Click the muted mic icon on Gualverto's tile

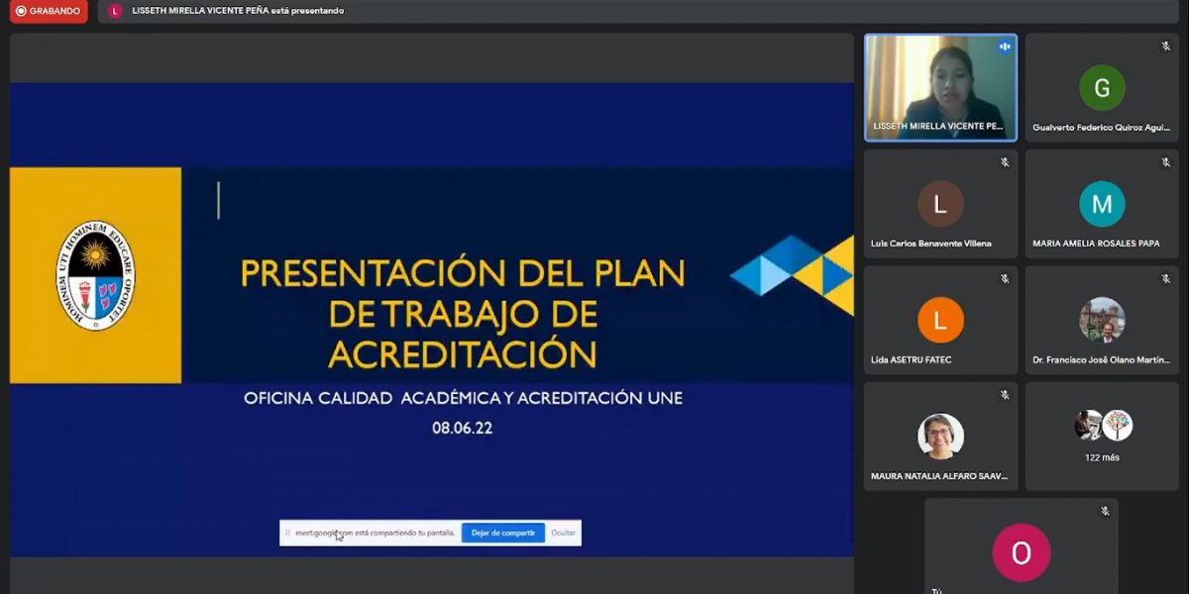[1165, 47]
